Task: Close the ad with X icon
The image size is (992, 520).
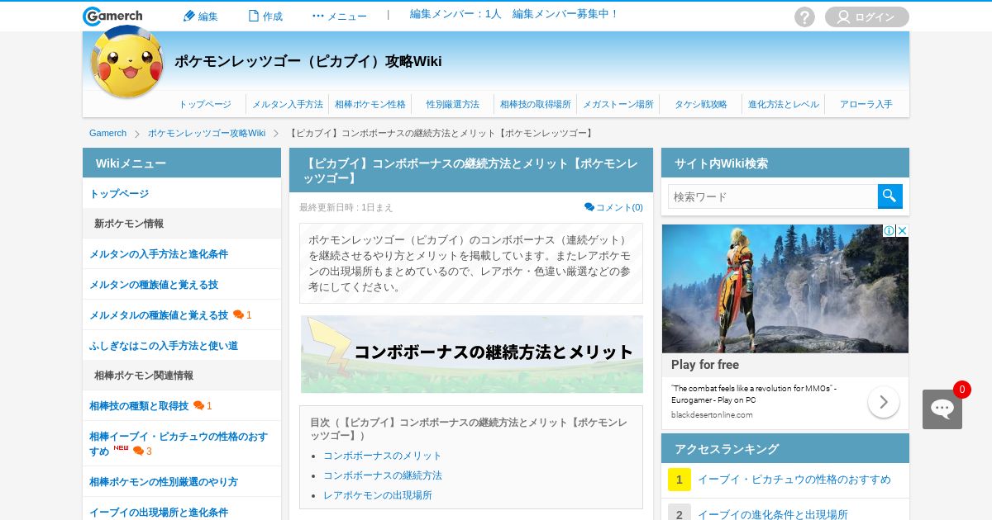Action: coord(902,231)
